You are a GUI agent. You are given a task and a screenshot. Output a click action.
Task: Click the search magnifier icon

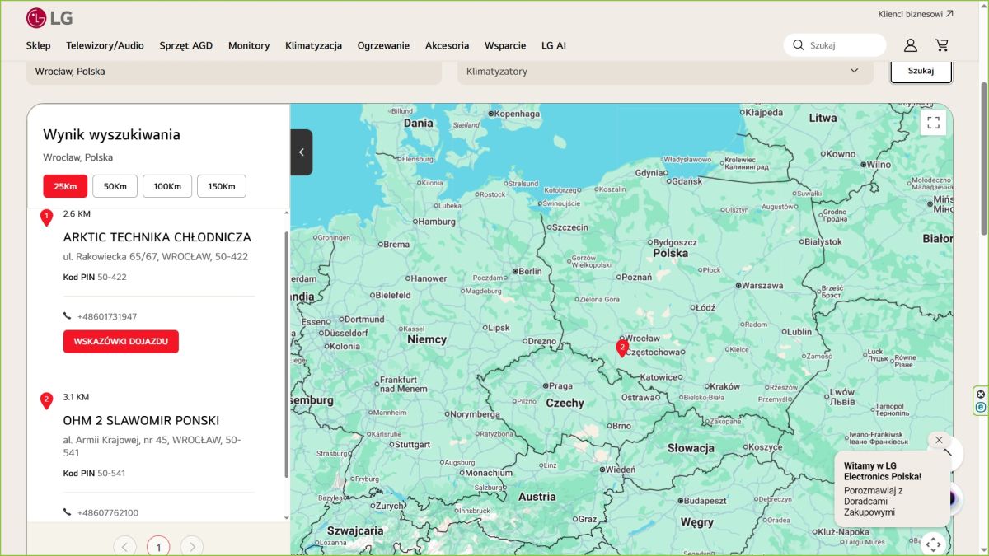(x=798, y=45)
